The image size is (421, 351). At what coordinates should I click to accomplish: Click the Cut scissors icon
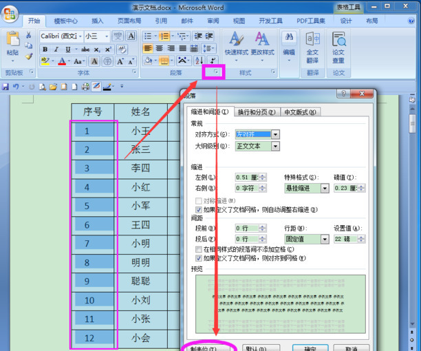point(28,35)
